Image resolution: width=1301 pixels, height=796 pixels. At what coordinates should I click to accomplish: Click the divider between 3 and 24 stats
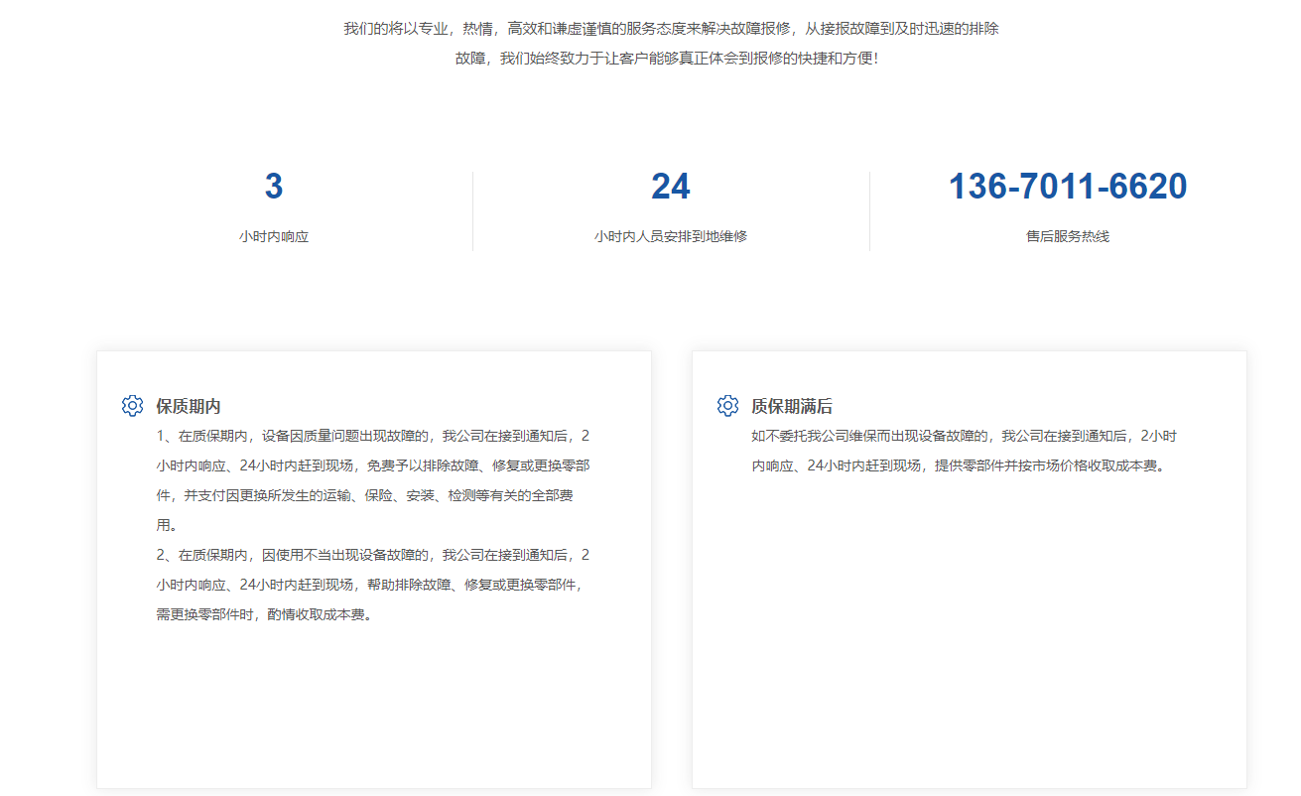click(x=472, y=210)
